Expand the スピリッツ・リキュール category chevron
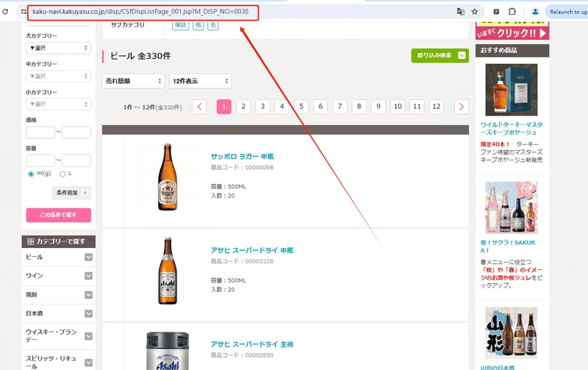588x370 pixels. 88,363
